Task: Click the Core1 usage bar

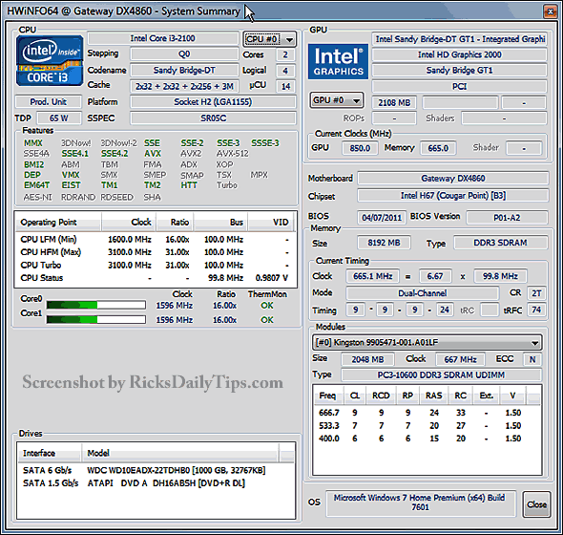Action: click(95, 319)
